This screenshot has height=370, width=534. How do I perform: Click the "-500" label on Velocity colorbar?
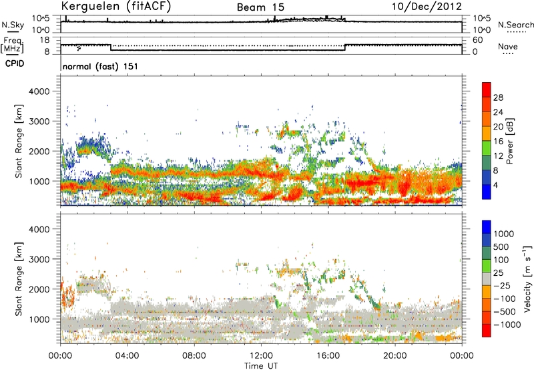[505, 312]
